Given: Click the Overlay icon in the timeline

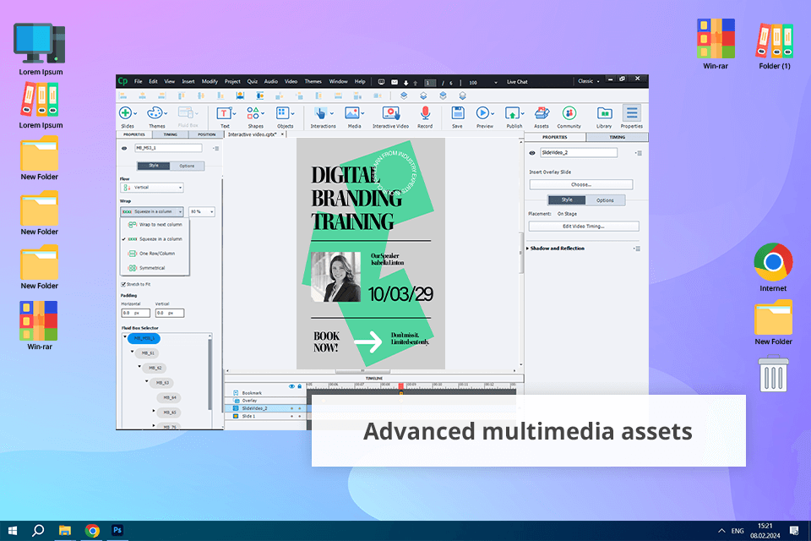Looking at the screenshot, I should pyautogui.click(x=237, y=401).
